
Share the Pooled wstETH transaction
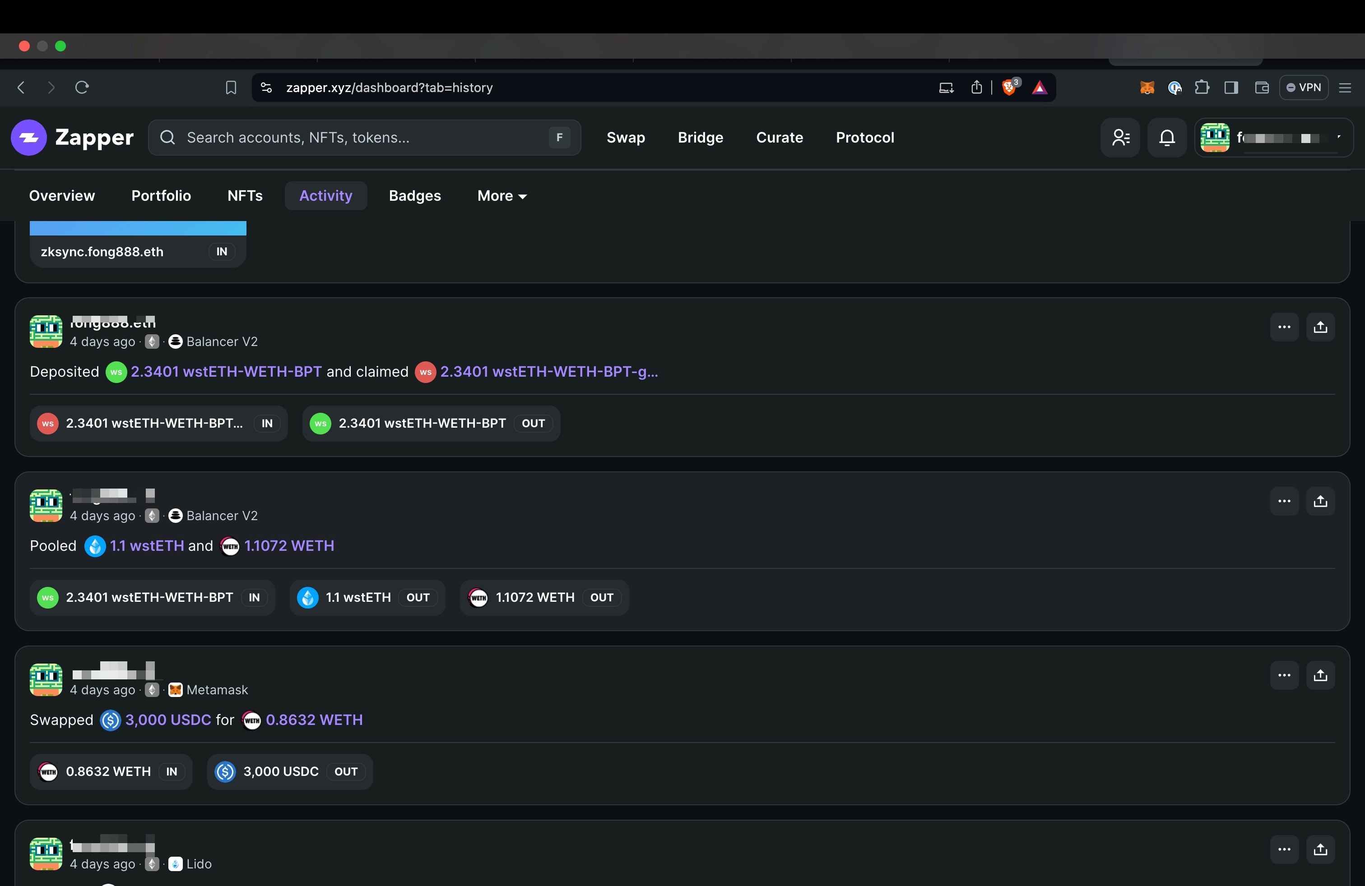(1320, 502)
